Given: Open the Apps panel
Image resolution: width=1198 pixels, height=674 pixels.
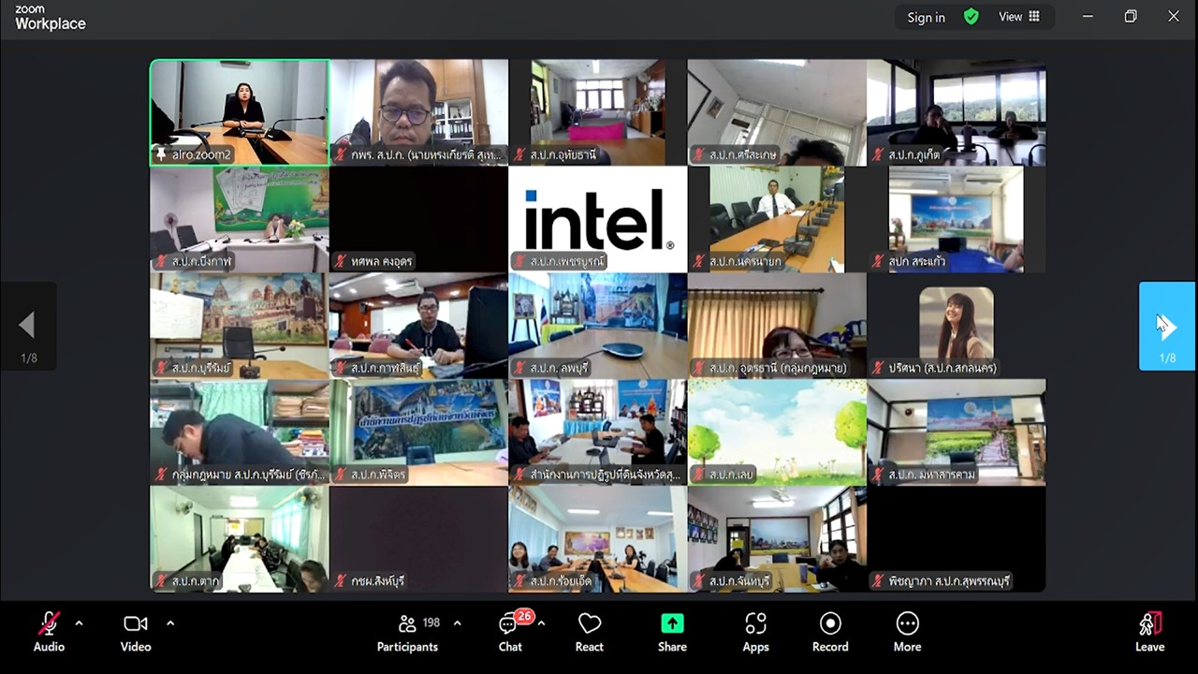Looking at the screenshot, I should click(755, 632).
